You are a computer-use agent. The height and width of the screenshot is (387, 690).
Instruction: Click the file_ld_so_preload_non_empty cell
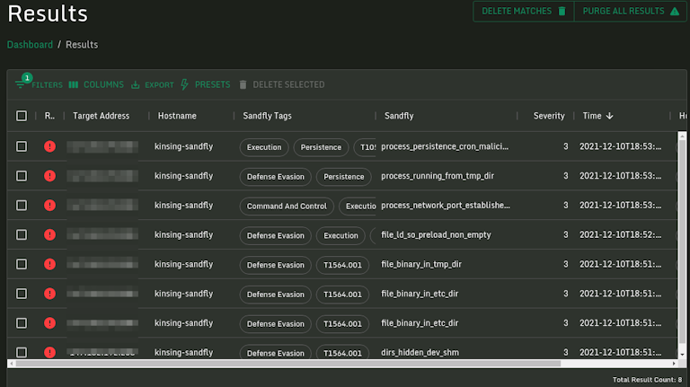pyautogui.click(x=436, y=235)
